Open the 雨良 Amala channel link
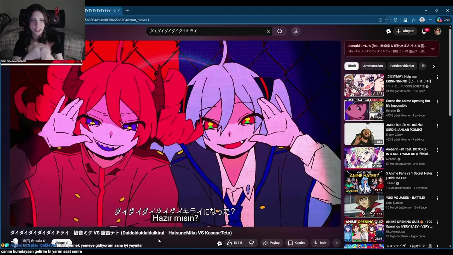The width and height of the screenshot is (453, 255). coord(32,241)
